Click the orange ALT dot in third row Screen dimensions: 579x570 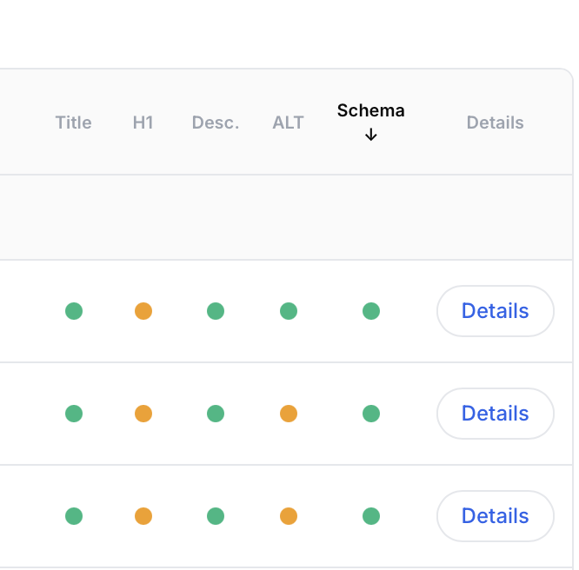tap(289, 516)
